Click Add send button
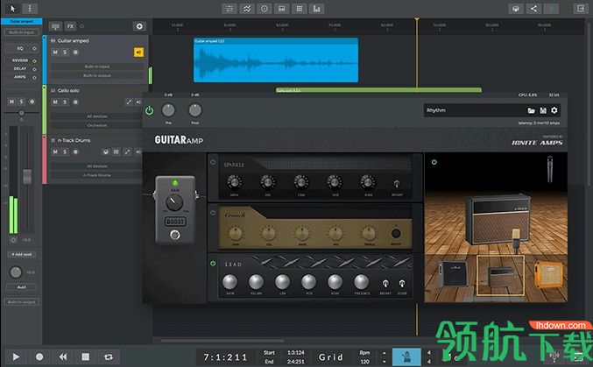Image resolution: width=593 pixels, height=367 pixels. pyautogui.click(x=22, y=255)
